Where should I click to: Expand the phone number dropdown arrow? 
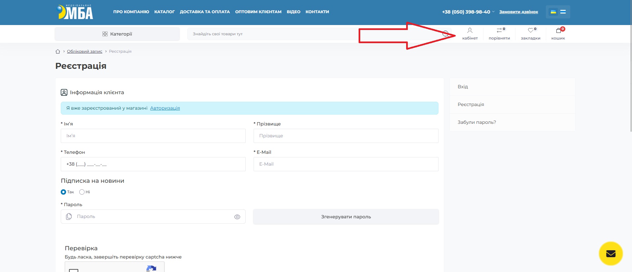coord(493,12)
